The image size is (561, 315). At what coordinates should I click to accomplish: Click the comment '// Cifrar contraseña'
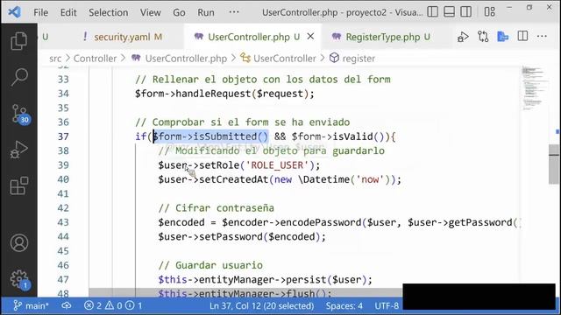tap(217, 208)
